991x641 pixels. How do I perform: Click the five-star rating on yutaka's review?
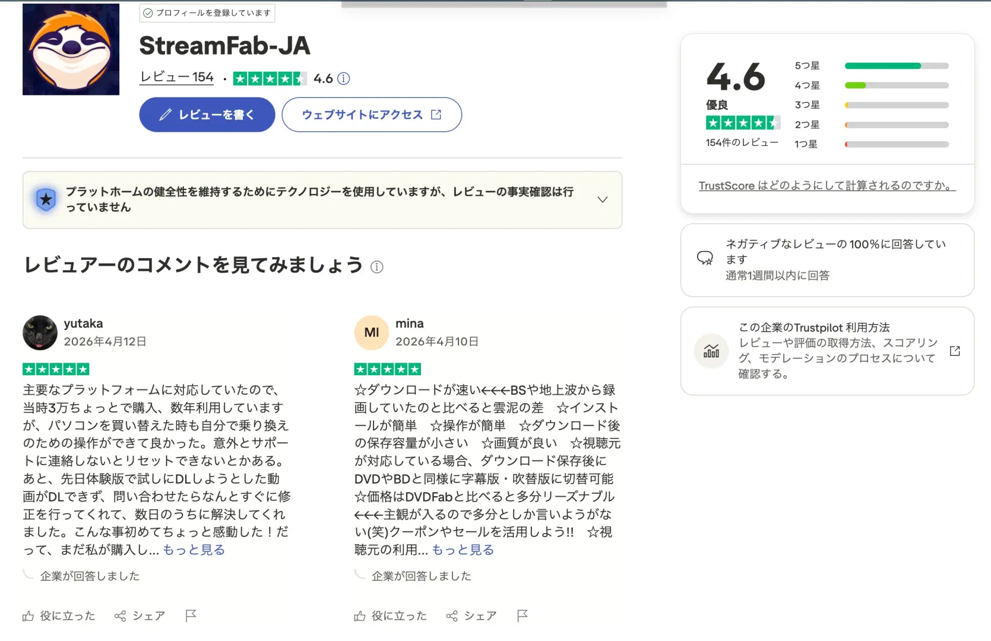pyautogui.click(x=56, y=369)
